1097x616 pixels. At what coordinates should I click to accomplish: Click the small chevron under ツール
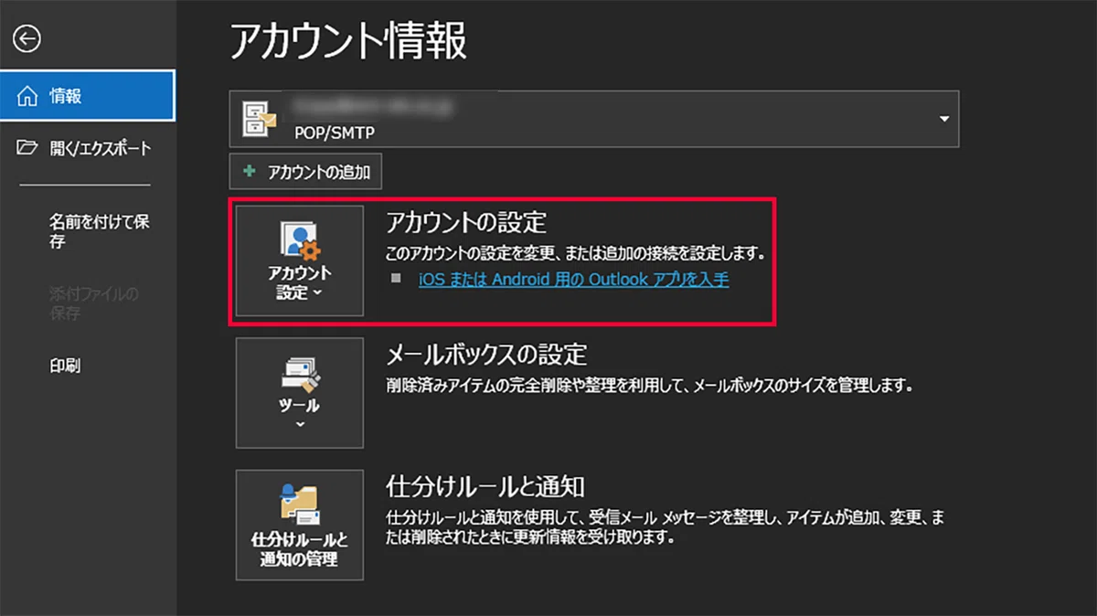300,425
